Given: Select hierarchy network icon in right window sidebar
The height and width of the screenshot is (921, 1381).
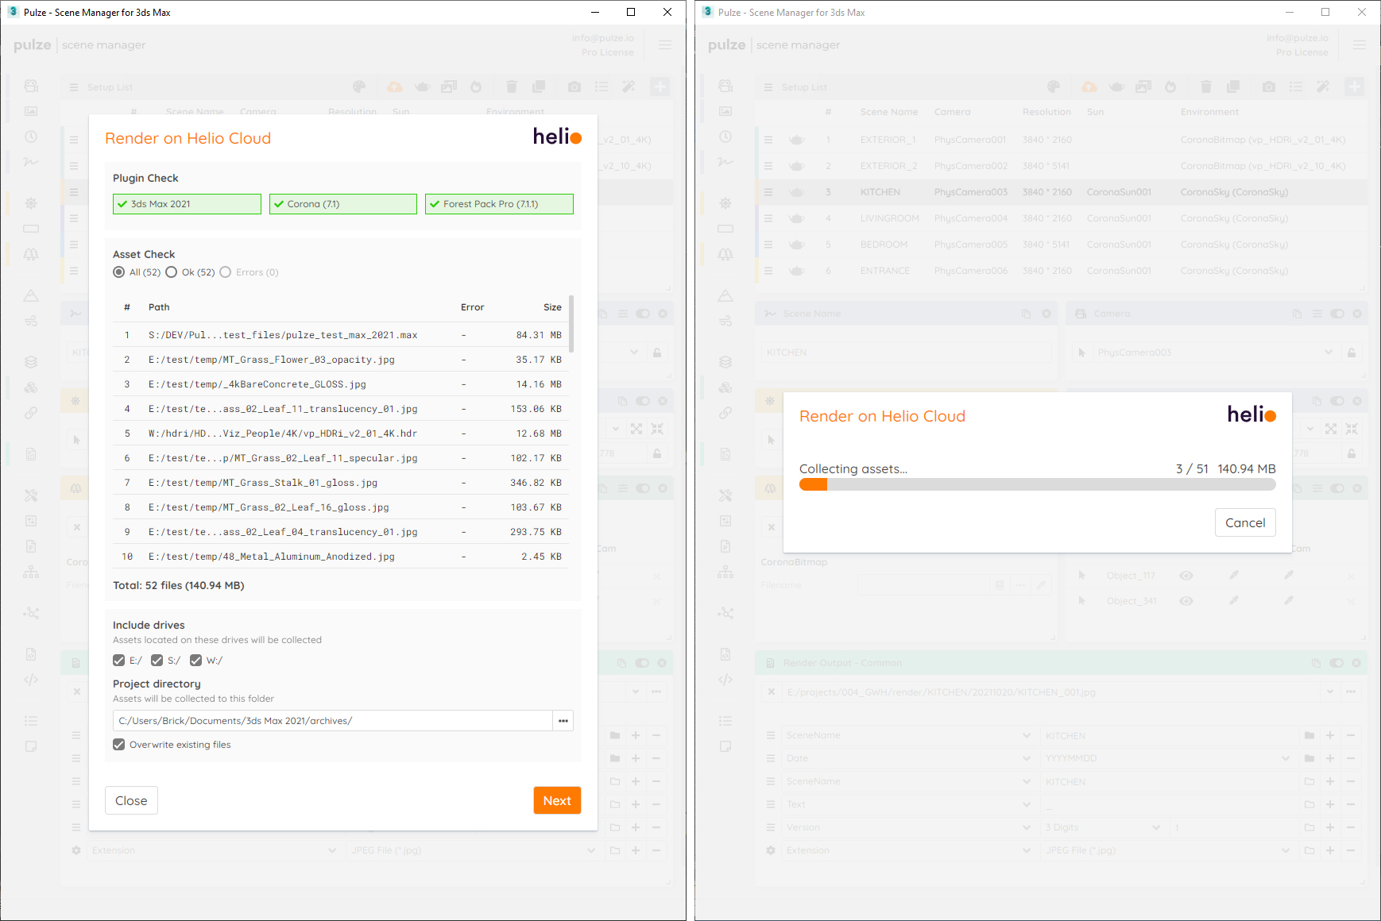Looking at the screenshot, I should 725,572.
